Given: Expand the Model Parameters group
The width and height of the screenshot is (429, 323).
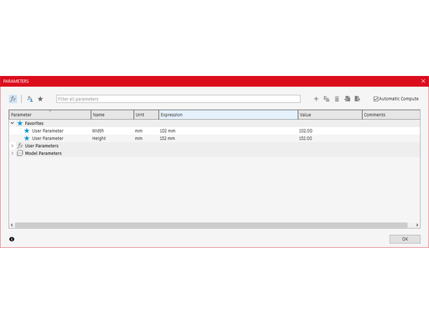Looking at the screenshot, I should click(x=12, y=153).
